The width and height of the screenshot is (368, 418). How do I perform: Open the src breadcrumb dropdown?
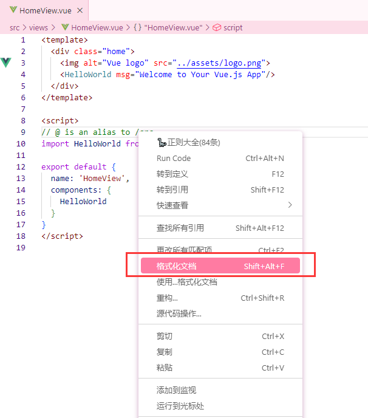point(14,27)
